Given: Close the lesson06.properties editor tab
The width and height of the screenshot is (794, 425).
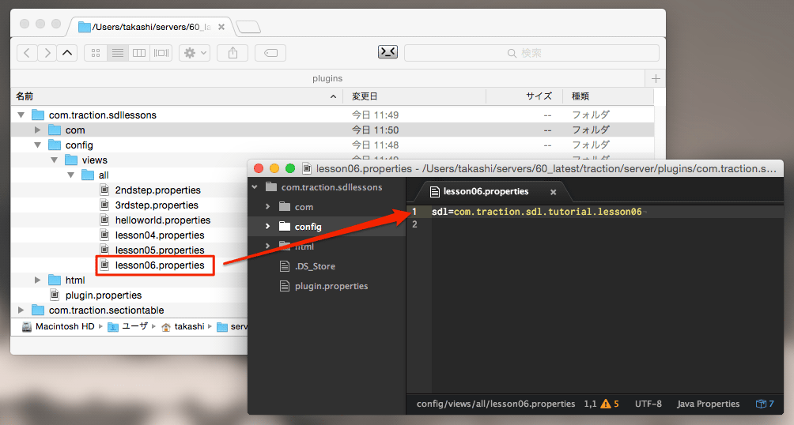Looking at the screenshot, I should click(x=554, y=192).
